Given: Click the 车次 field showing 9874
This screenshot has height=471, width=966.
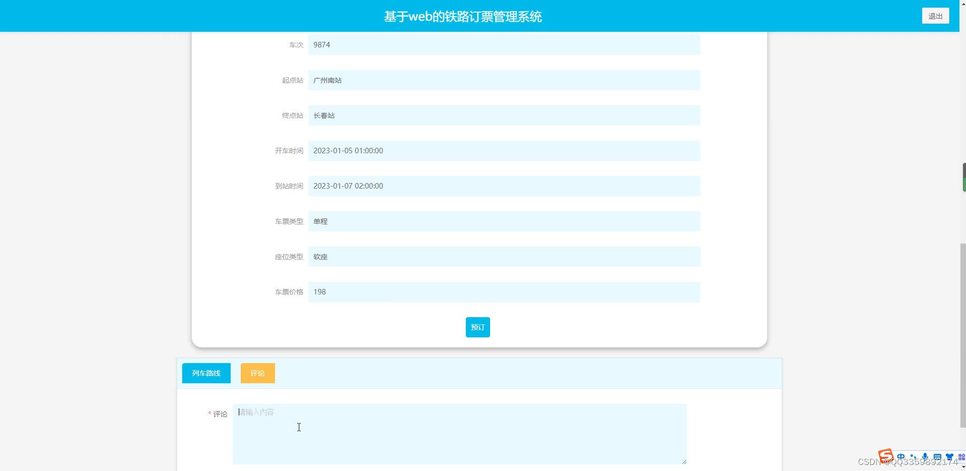Looking at the screenshot, I should click(x=504, y=45).
